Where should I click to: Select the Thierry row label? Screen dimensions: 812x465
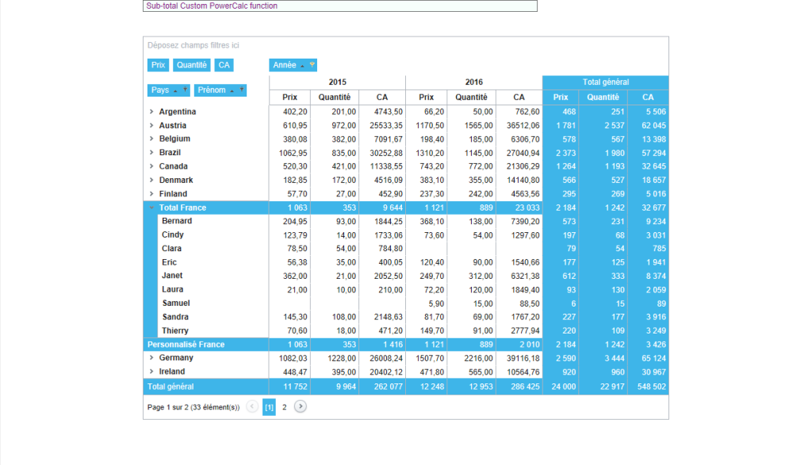click(175, 330)
